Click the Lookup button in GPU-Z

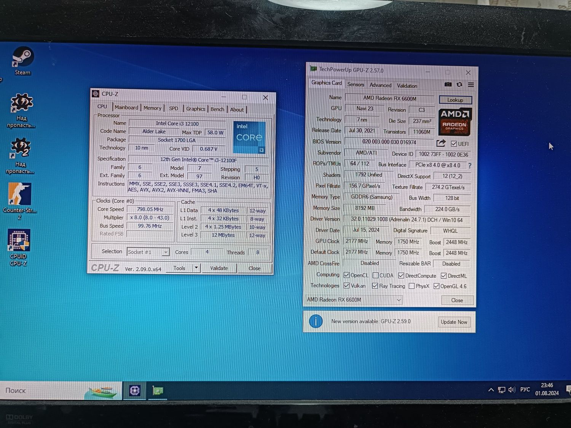(455, 100)
